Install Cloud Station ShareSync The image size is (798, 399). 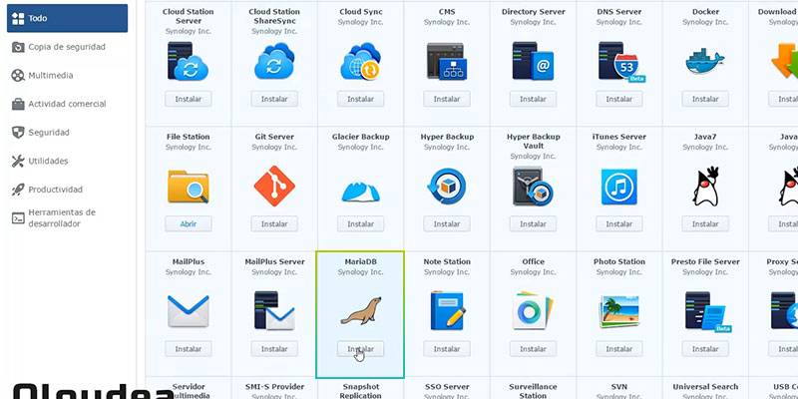pyautogui.click(x=274, y=99)
